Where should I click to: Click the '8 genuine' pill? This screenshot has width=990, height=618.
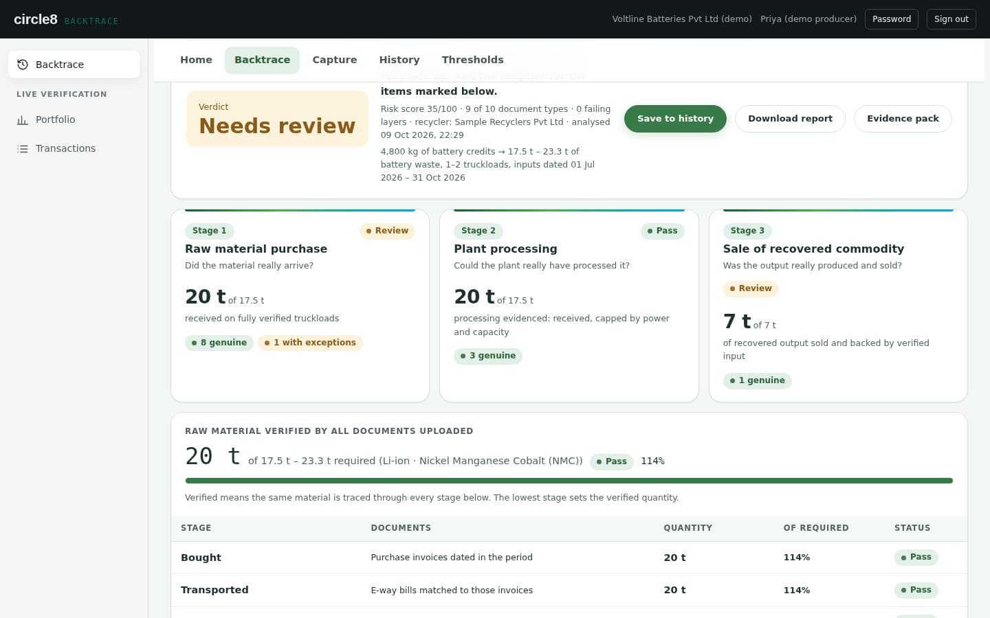pyautogui.click(x=219, y=343)
